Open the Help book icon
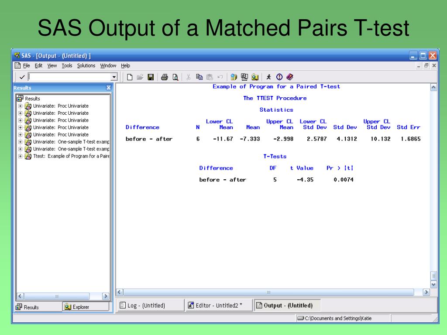Image resolution: width=447 pixels, height=335 pixels. pos(289,77)
